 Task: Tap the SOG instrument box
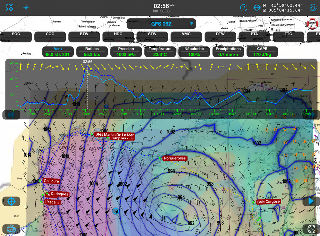[16, 37]
